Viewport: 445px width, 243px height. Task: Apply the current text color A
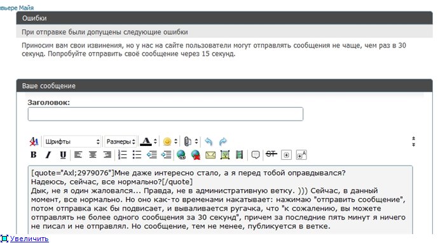[146, 141]
